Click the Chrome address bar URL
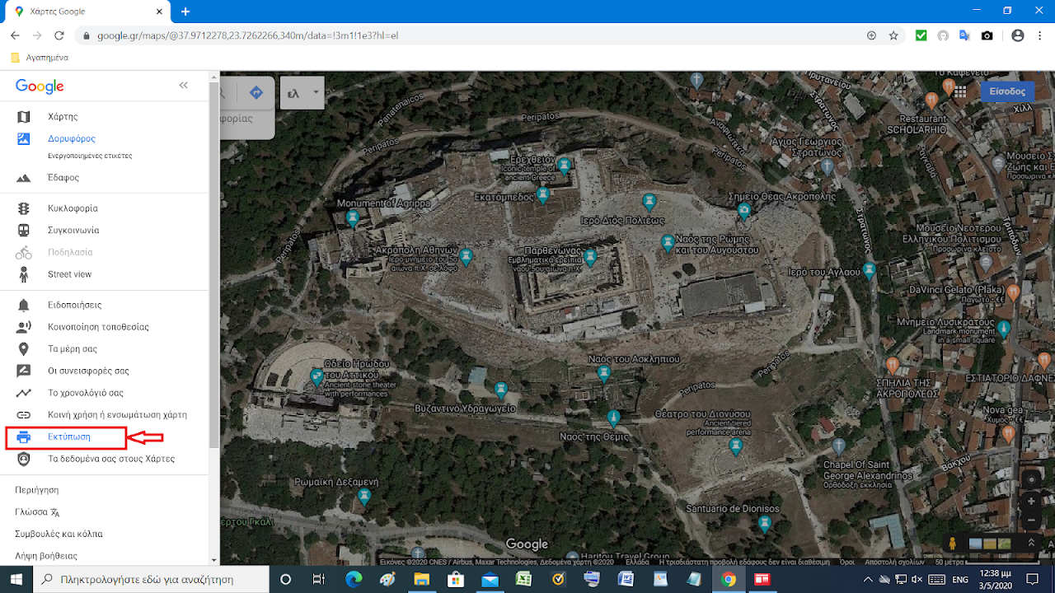 coord(247,35)
